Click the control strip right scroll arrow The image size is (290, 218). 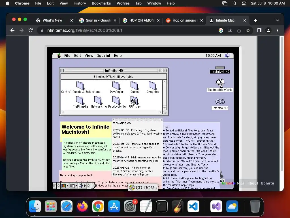click(89, 186)
